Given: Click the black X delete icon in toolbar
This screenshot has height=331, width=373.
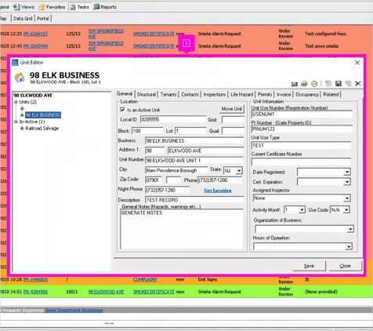Looking at the screenshot, I should click(x=358, y=83).
